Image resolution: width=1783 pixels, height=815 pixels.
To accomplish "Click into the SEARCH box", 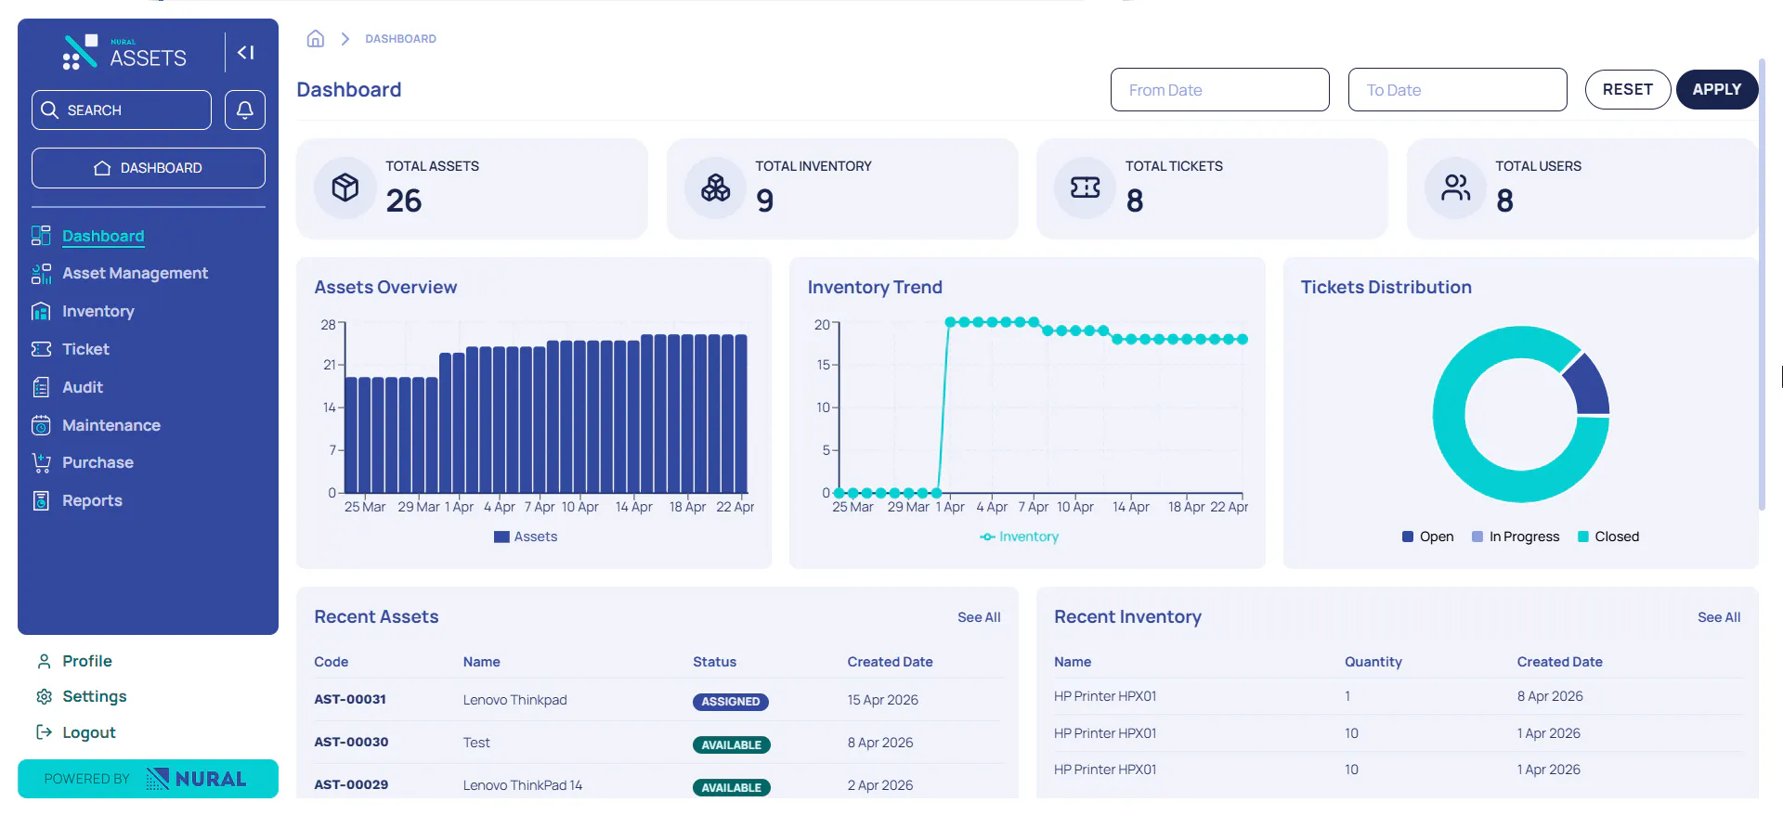I will pyautogui.click(x=122, y=110).
